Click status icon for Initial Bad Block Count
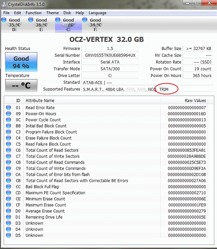This screenshot has width=217, height=249. pos(8,126)
